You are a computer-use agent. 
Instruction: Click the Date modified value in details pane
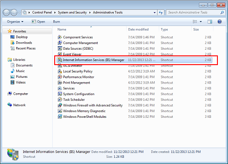point(128,152)
